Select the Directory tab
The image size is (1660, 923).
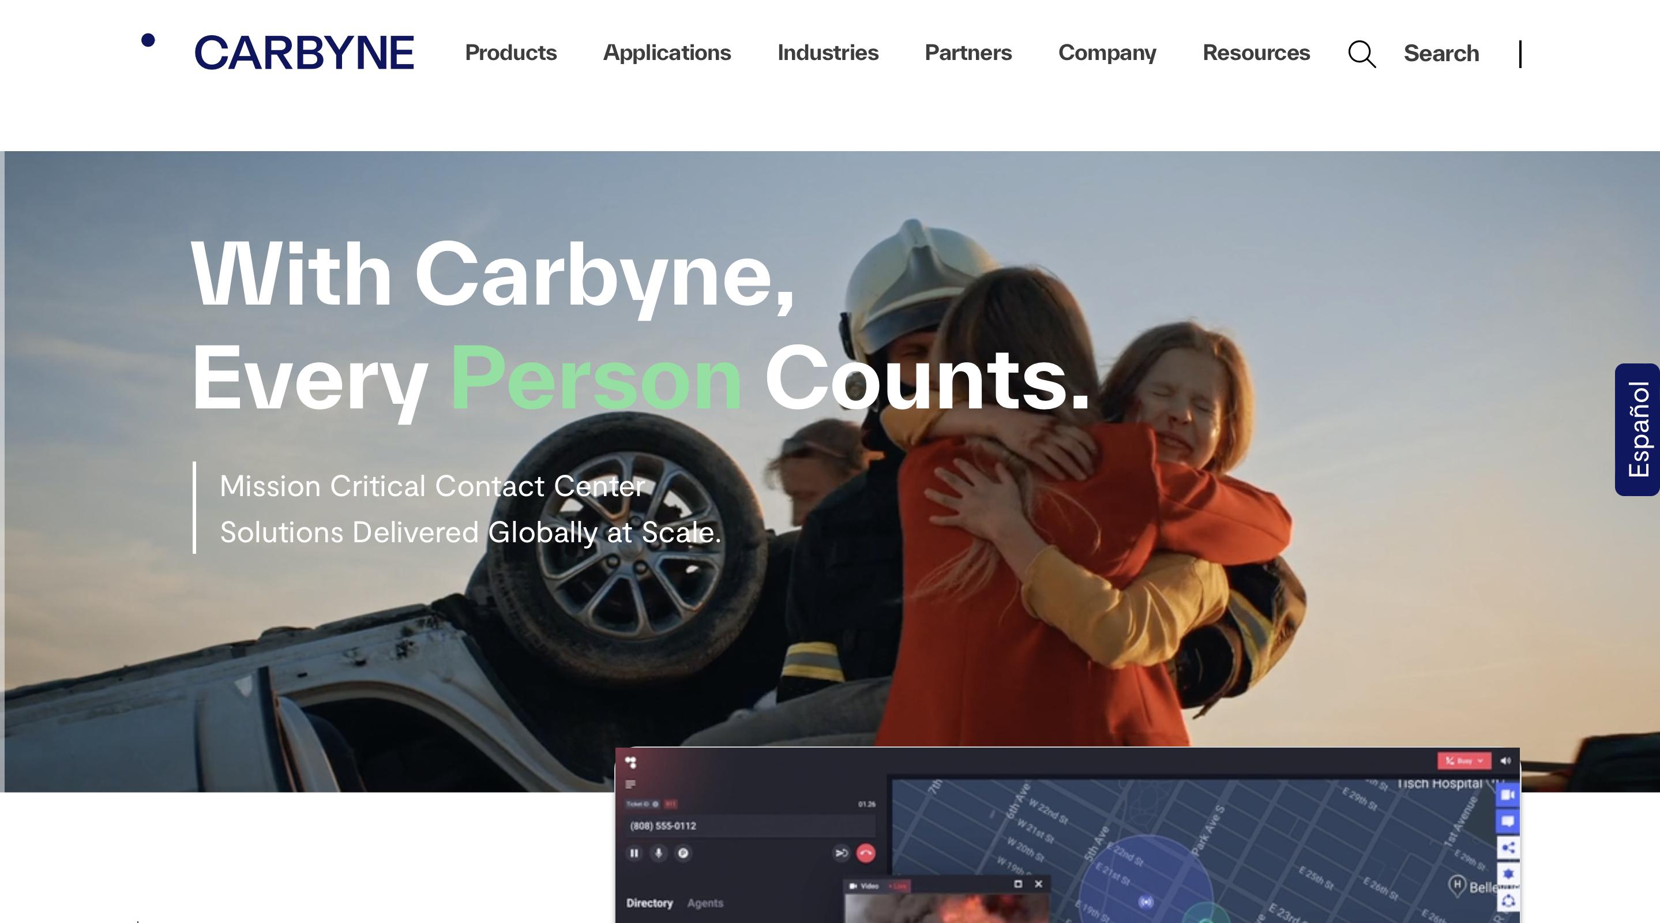(649, 903)
